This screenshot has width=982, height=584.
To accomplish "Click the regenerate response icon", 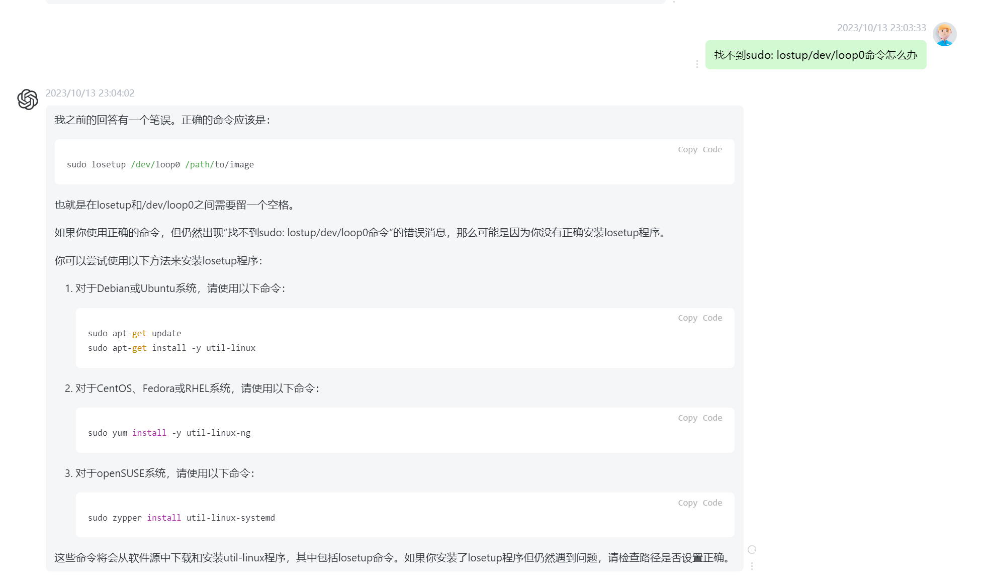I will (752, 549).
